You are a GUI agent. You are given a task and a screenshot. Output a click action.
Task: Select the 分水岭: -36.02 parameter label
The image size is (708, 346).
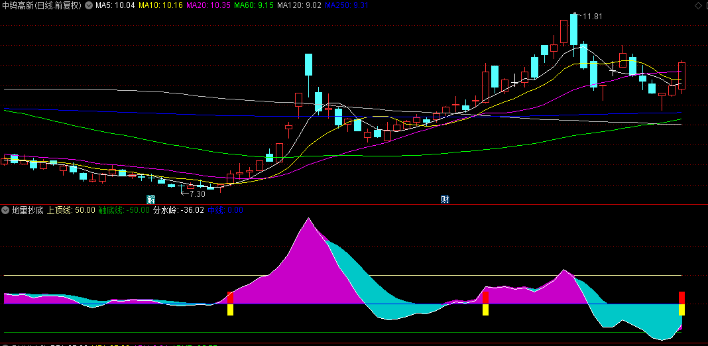178,210
